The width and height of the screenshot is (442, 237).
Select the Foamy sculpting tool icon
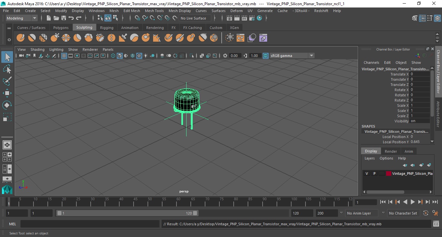89,38
